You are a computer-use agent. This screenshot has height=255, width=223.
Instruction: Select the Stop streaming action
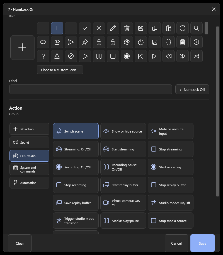pyautogui.click(x=170, y=149)
